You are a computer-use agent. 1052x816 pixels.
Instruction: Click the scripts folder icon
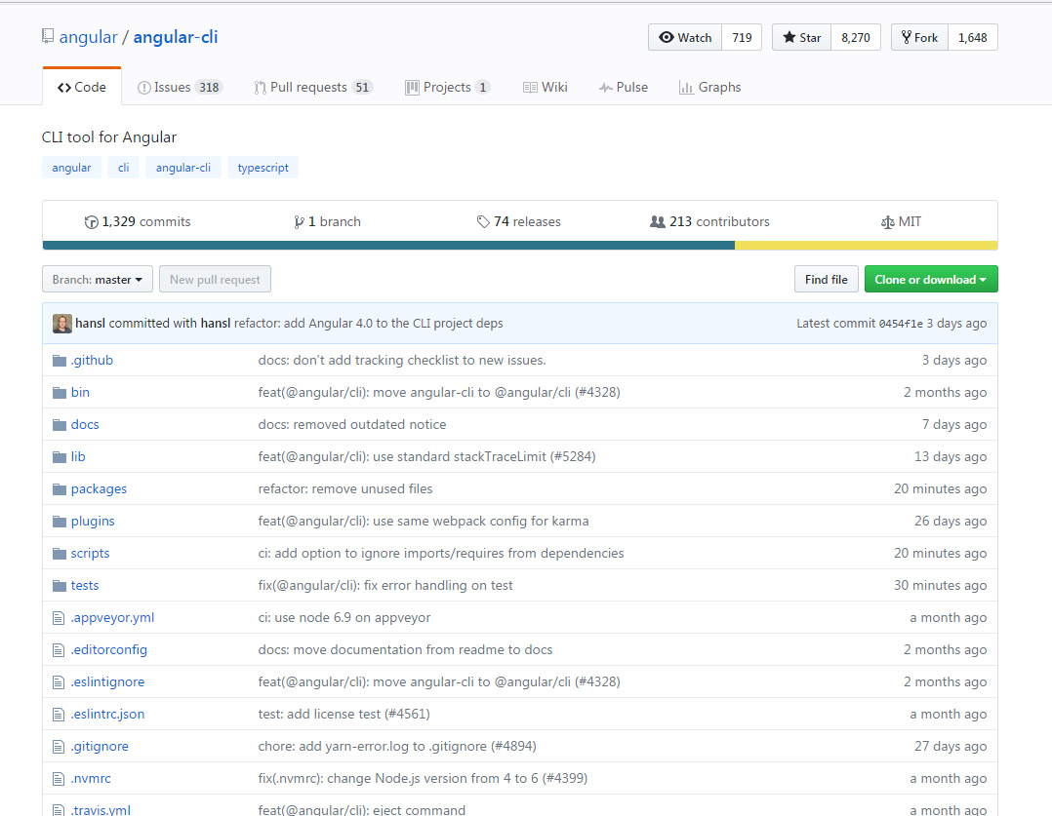pyautogui.click(x=59, y=554)
